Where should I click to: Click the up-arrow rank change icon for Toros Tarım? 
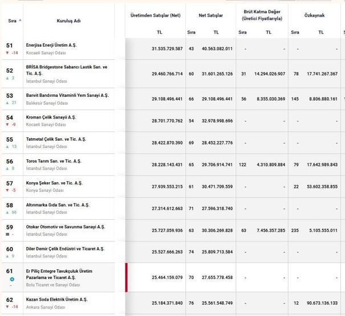[x=7, y=169]
